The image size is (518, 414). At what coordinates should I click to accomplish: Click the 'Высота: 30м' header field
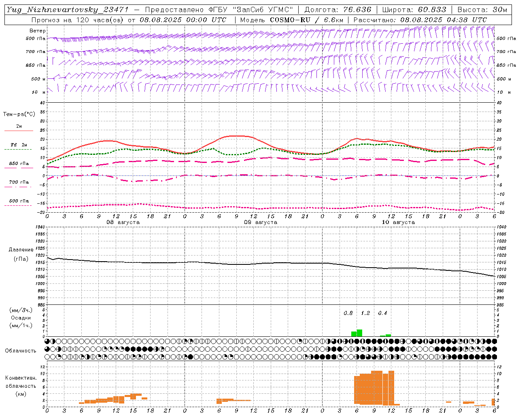tap(482, 10)
